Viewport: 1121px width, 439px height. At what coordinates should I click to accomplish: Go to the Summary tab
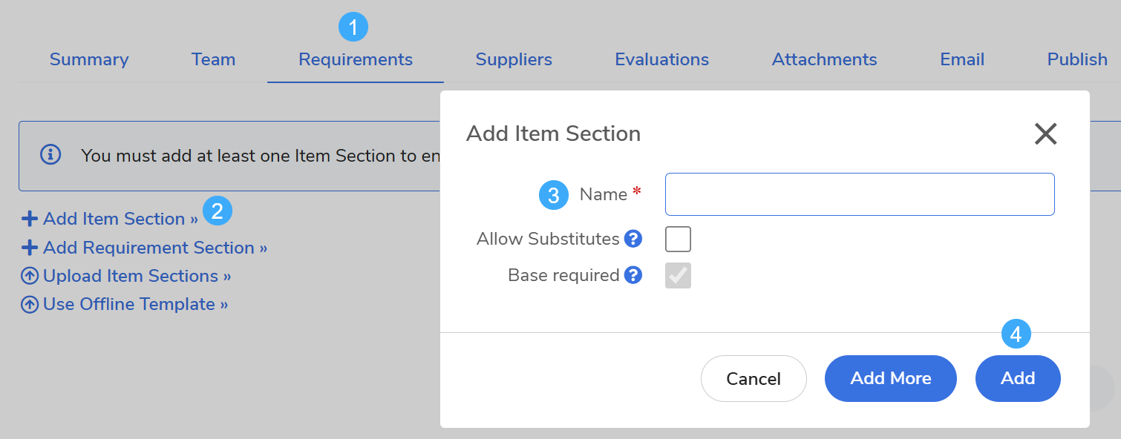pyautogui.click(x=89, y=59)
